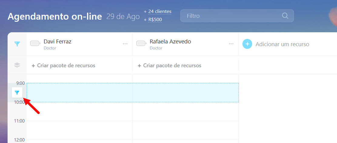
Task: Click the stacked layers icon in resource packages row
Action: click(17, 65)
